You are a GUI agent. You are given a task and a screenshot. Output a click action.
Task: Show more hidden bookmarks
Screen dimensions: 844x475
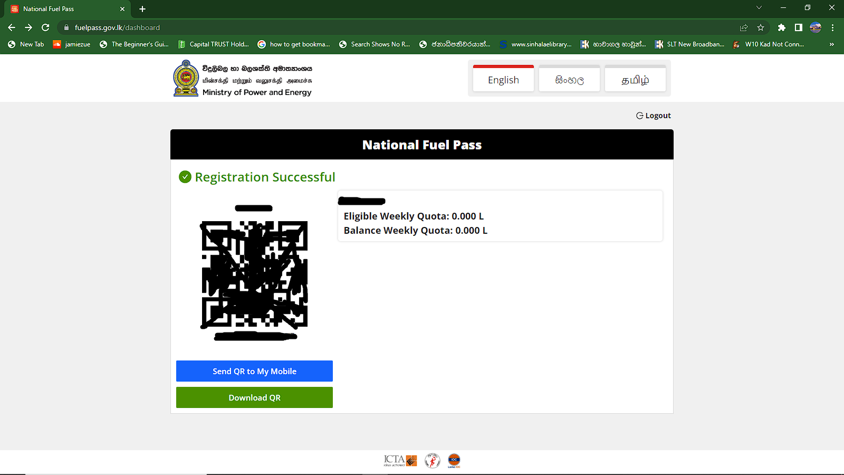[x=832, y=44]
